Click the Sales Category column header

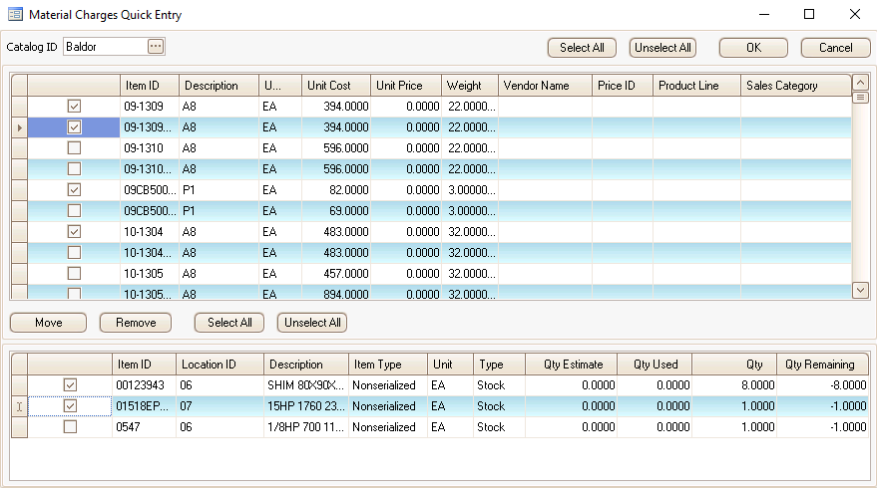click(x=794, y=86)
